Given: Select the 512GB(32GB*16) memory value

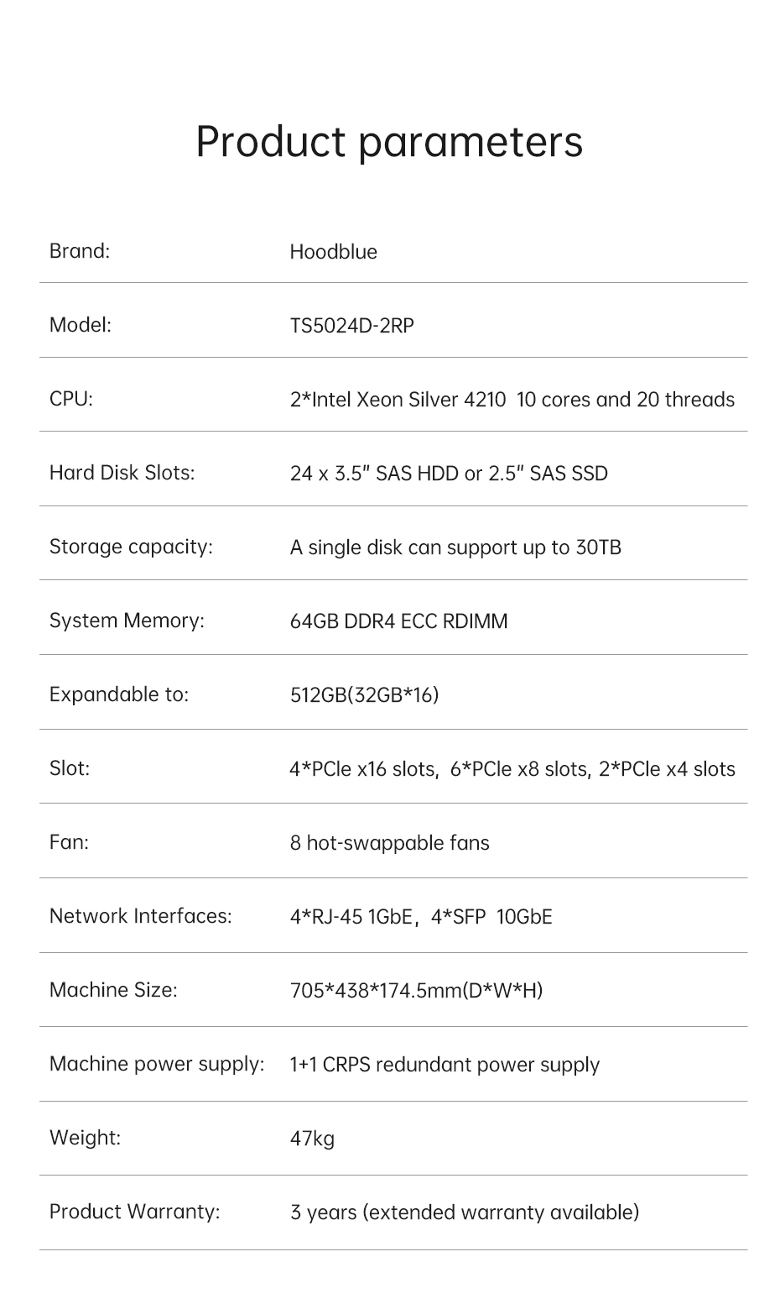Looking at the screenshot, I should coord(364,695).
